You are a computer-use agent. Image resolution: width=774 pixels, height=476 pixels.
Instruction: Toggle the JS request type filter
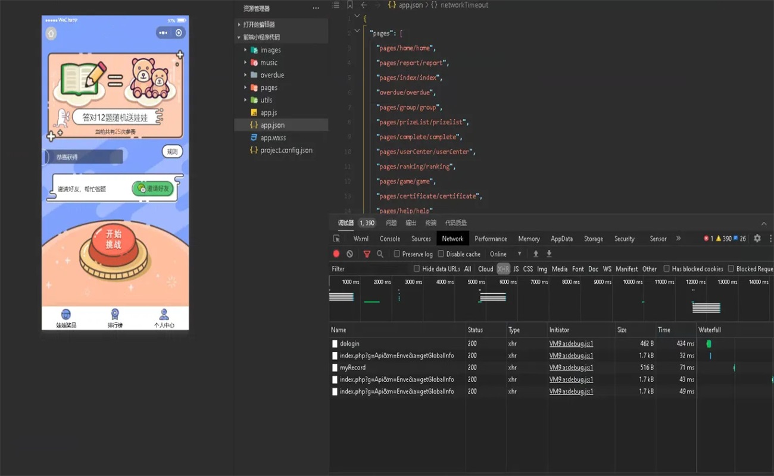coord(516,269)
